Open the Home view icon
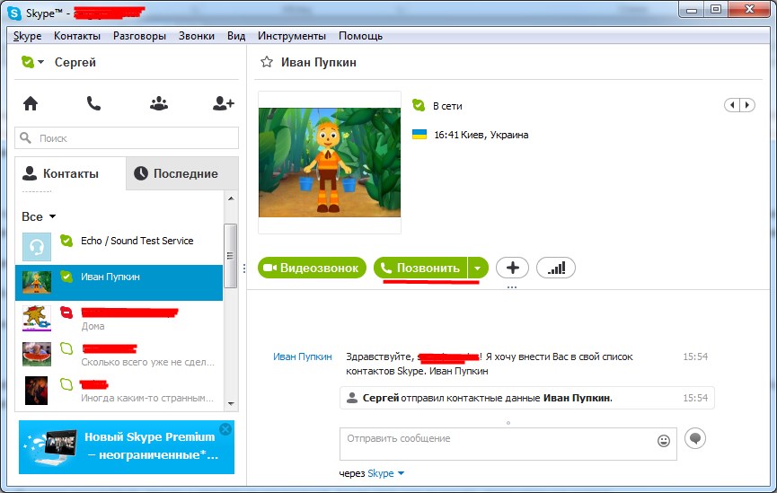777x493 pixels. (x=31, y=103)
